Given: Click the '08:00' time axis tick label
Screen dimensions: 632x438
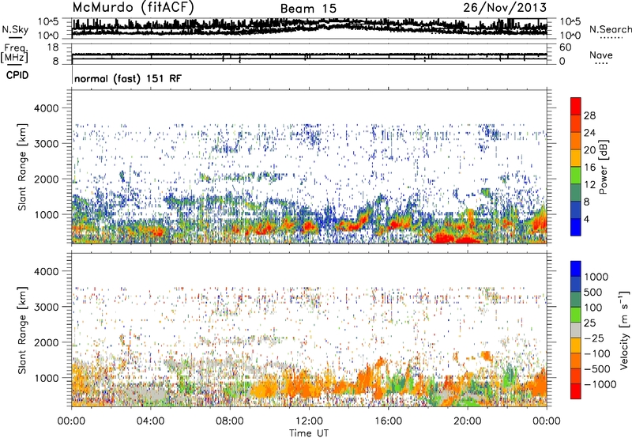Looking at the screenshot, I should 230,421.
